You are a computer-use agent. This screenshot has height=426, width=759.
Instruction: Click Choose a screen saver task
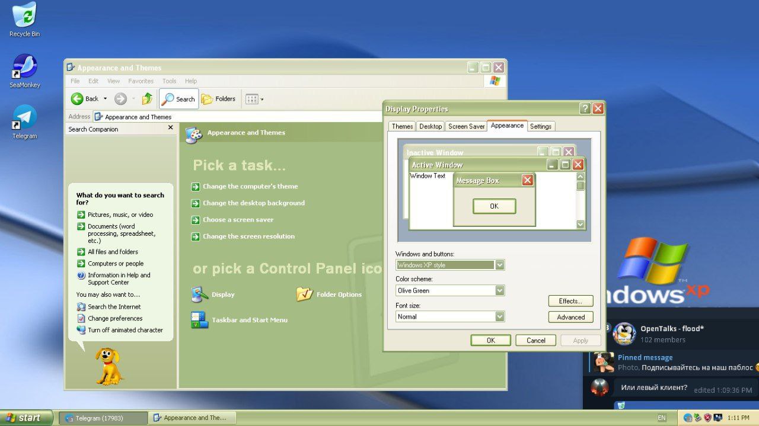238,220
